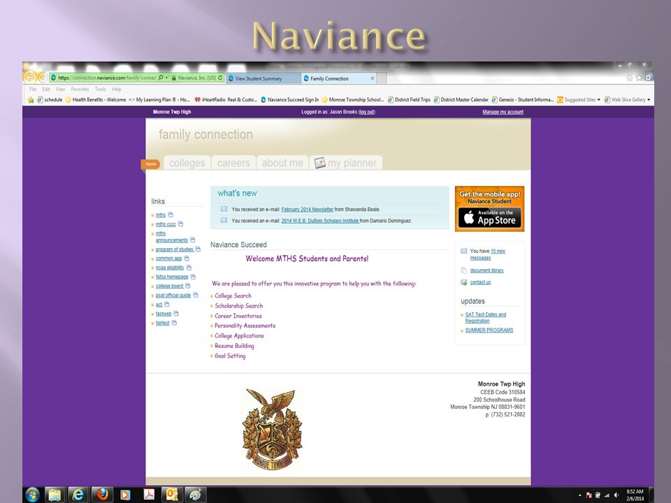The image size is (671, 503).
Task: Click the search magnifier in address bar
Action: 161,78
